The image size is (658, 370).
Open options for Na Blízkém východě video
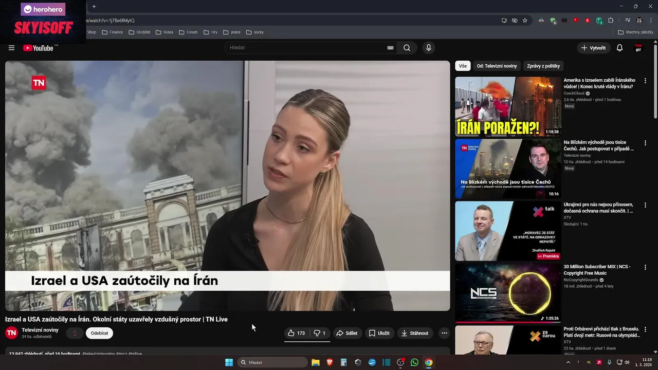point(645,143)
